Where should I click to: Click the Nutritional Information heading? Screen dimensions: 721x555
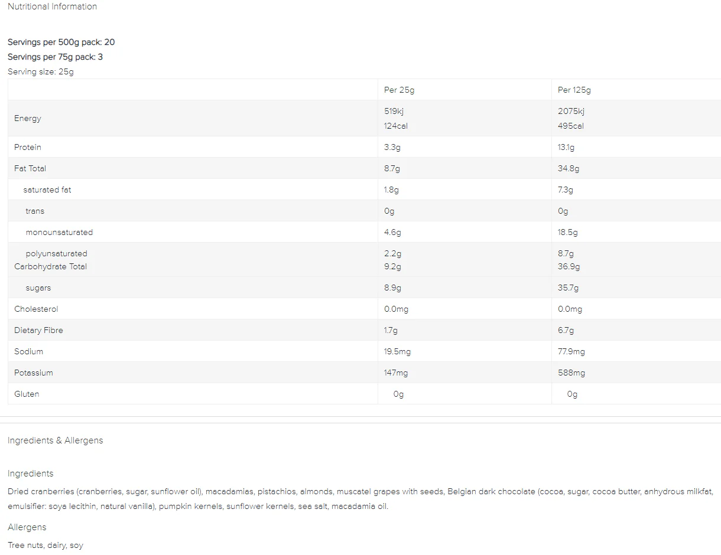(x=52, y=6)
